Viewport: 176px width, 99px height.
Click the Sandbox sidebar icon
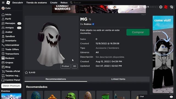[x=3, y=37]
